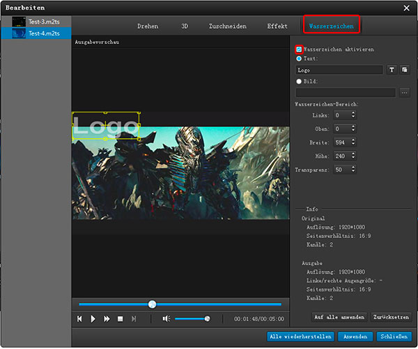Screen dimensions: 418x349
Task: Select the Text watermark radio button
Action: [299, 59]
